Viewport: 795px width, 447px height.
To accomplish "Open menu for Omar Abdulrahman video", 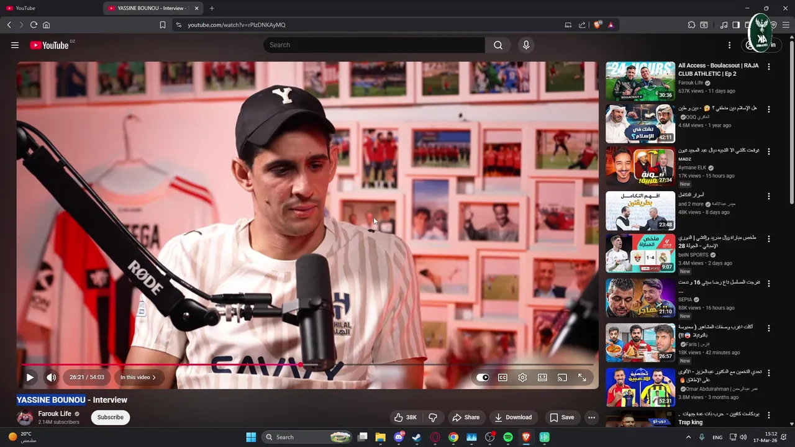I will (769, 372).
